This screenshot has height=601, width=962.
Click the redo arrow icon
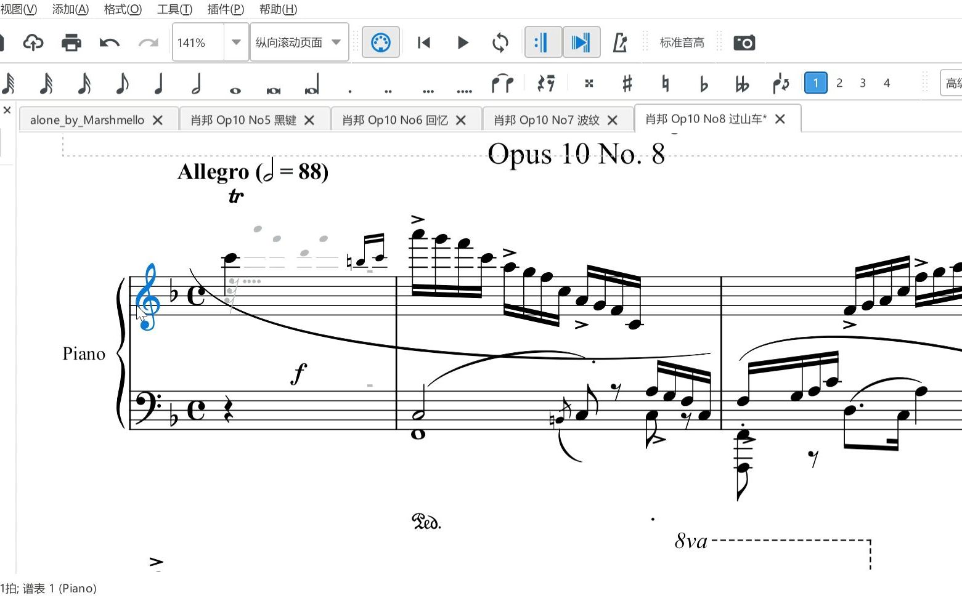click(x=148, y=42)
